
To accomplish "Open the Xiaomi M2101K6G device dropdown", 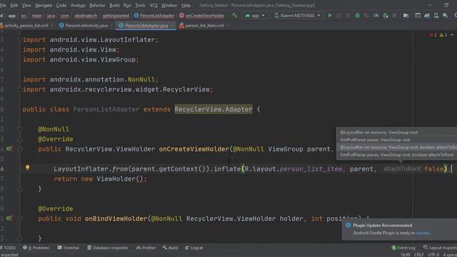I will point(297,16).
